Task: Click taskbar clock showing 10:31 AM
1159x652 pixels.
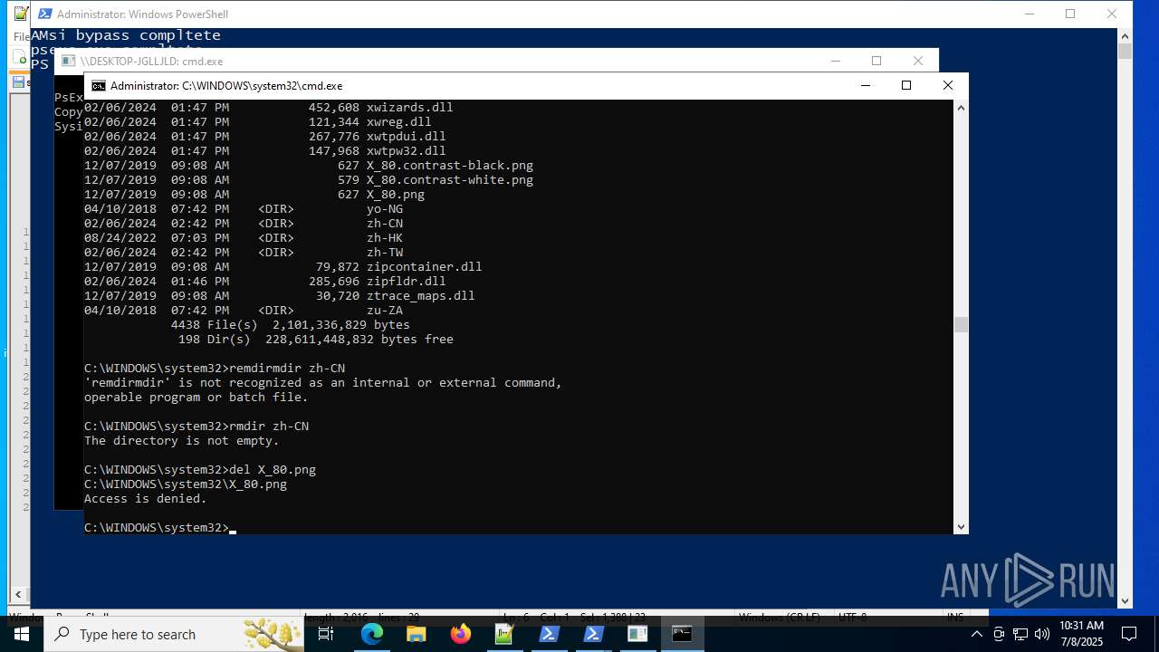Action: [1081, 634]
